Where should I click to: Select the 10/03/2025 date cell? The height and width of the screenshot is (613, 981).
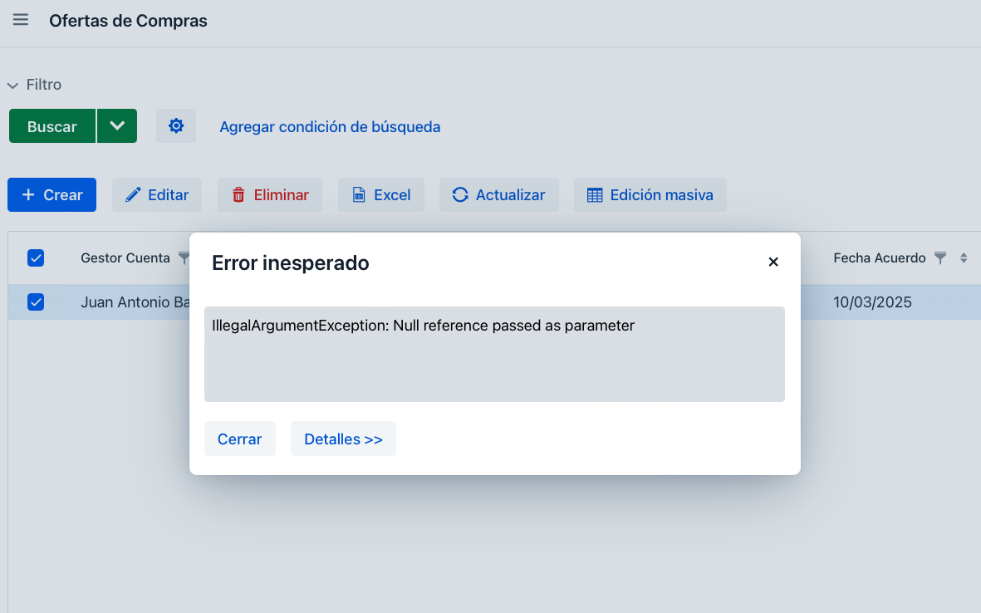(x=872, y=302)
